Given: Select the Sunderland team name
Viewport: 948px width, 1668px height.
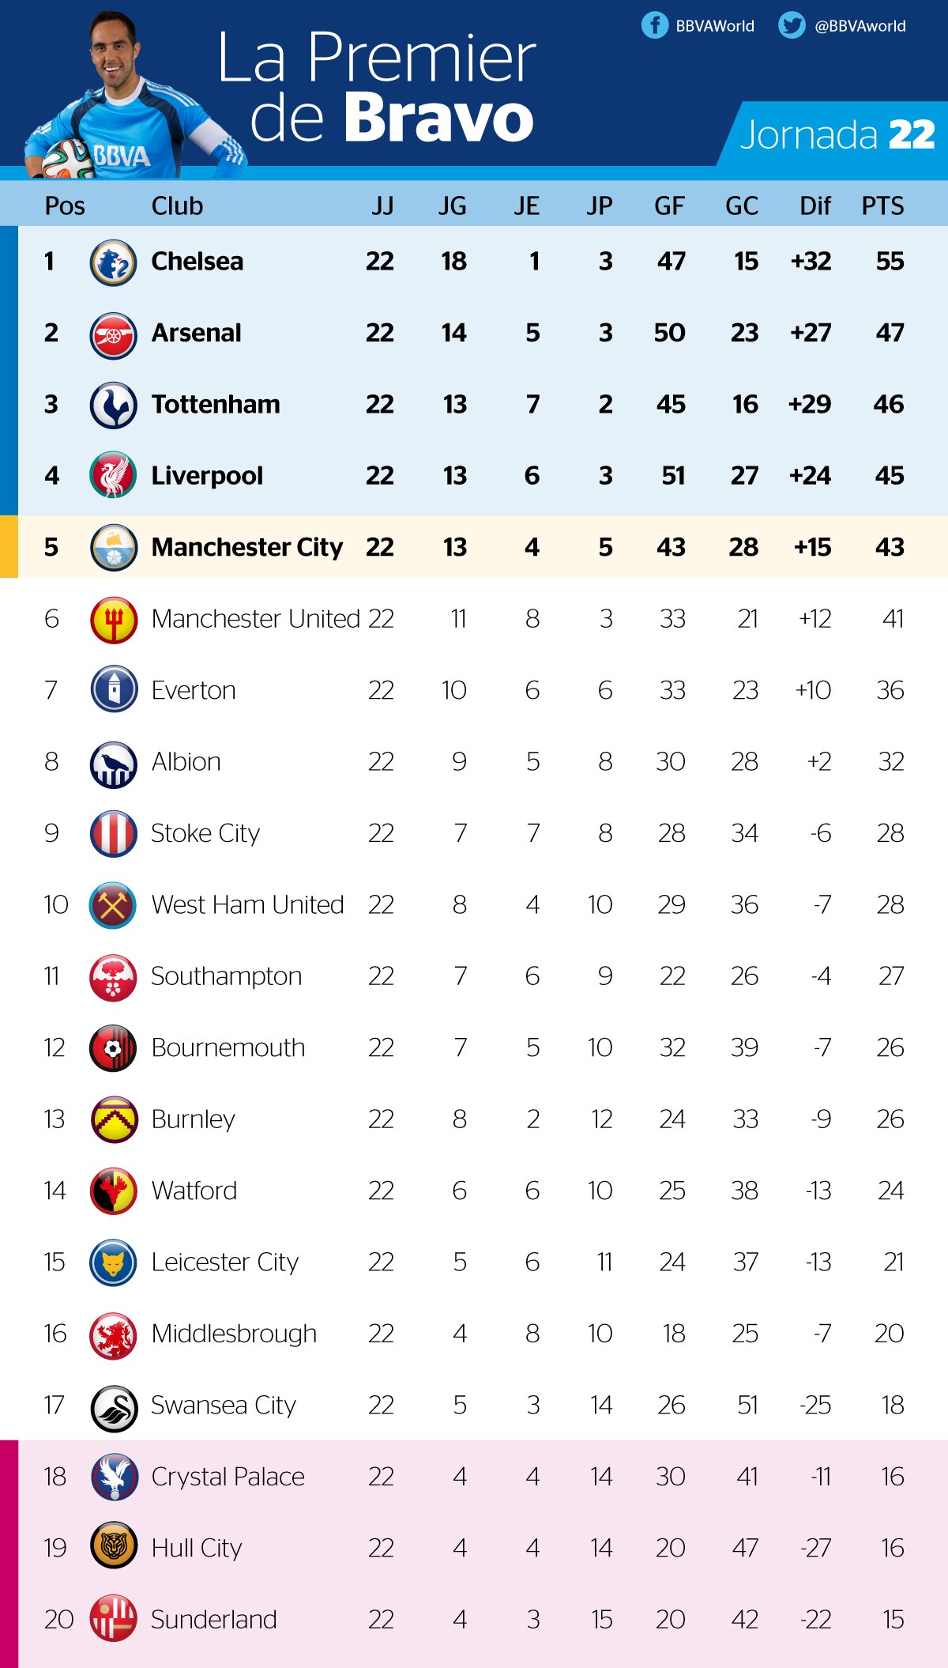Looking at the screenshot, I should [x=213, y=1620].
